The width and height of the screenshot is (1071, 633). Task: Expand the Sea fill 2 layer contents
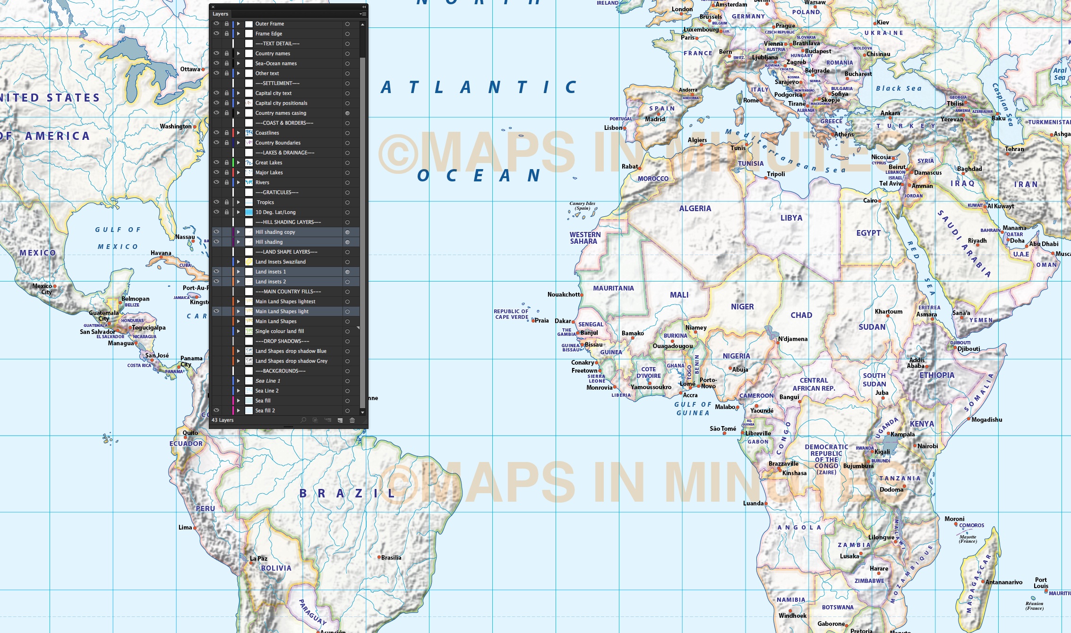point(239,410)
